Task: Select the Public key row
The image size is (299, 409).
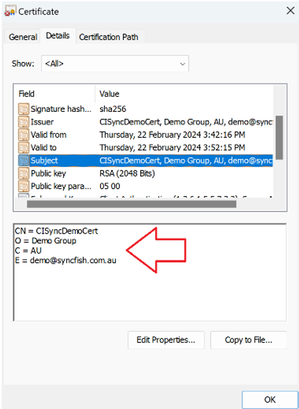Action: click(x=145, y=173)
